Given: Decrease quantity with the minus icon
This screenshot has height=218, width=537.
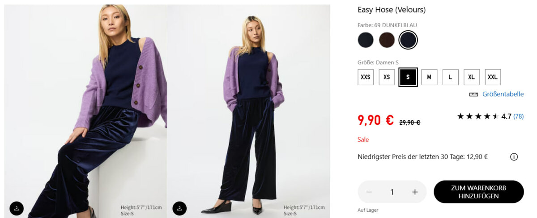Looking at the screenshot, I should [x=369, y=192].
